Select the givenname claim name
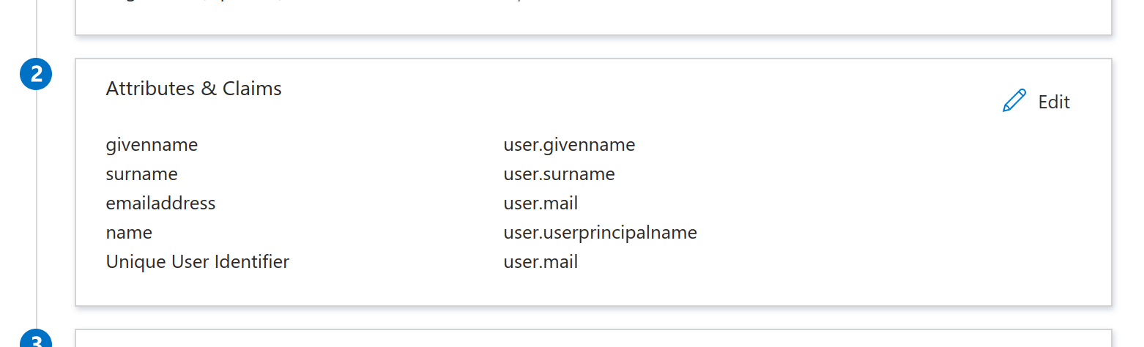Image resolution: width=1144 pixels, height=347 pixels. 152,145
